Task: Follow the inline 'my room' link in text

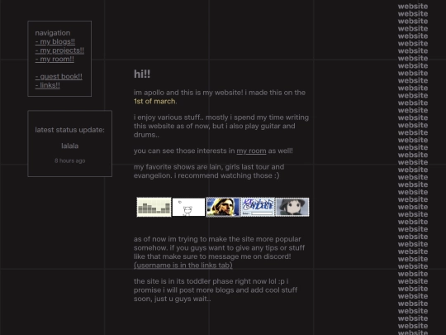Action: tap(251, 151)
